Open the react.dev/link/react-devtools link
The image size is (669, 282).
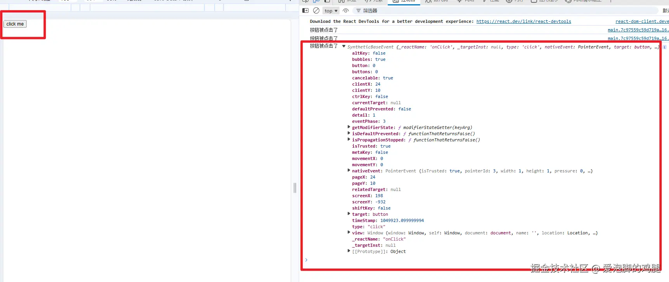pyautogui.click(x=523, y=22)
